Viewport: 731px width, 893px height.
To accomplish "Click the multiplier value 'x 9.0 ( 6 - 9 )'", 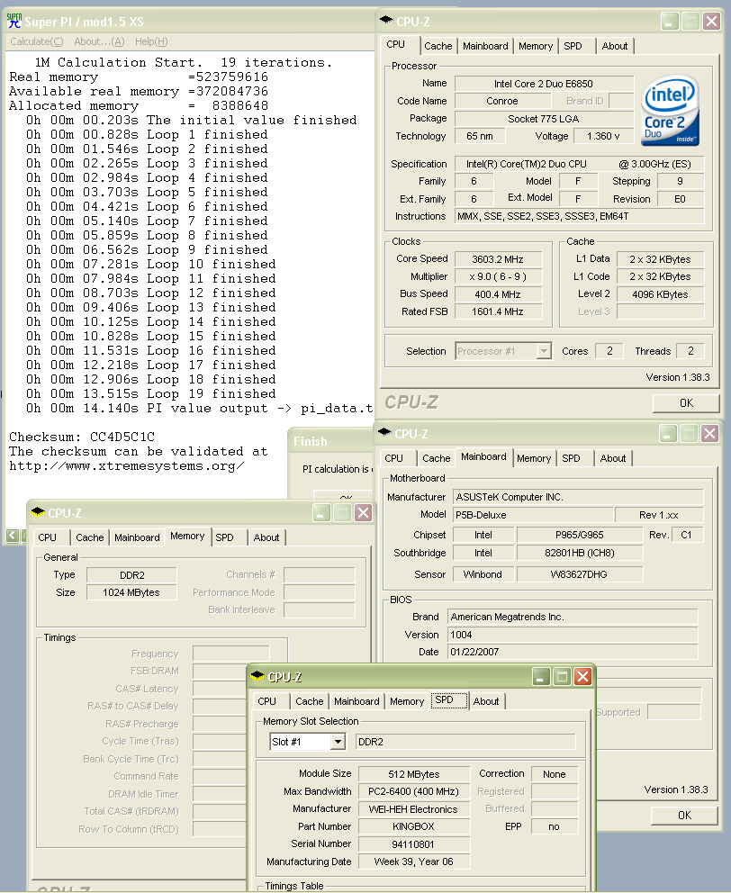I will point(498,276).
